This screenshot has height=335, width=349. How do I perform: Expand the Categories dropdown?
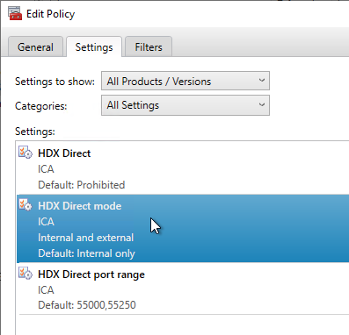click(185, 105)
